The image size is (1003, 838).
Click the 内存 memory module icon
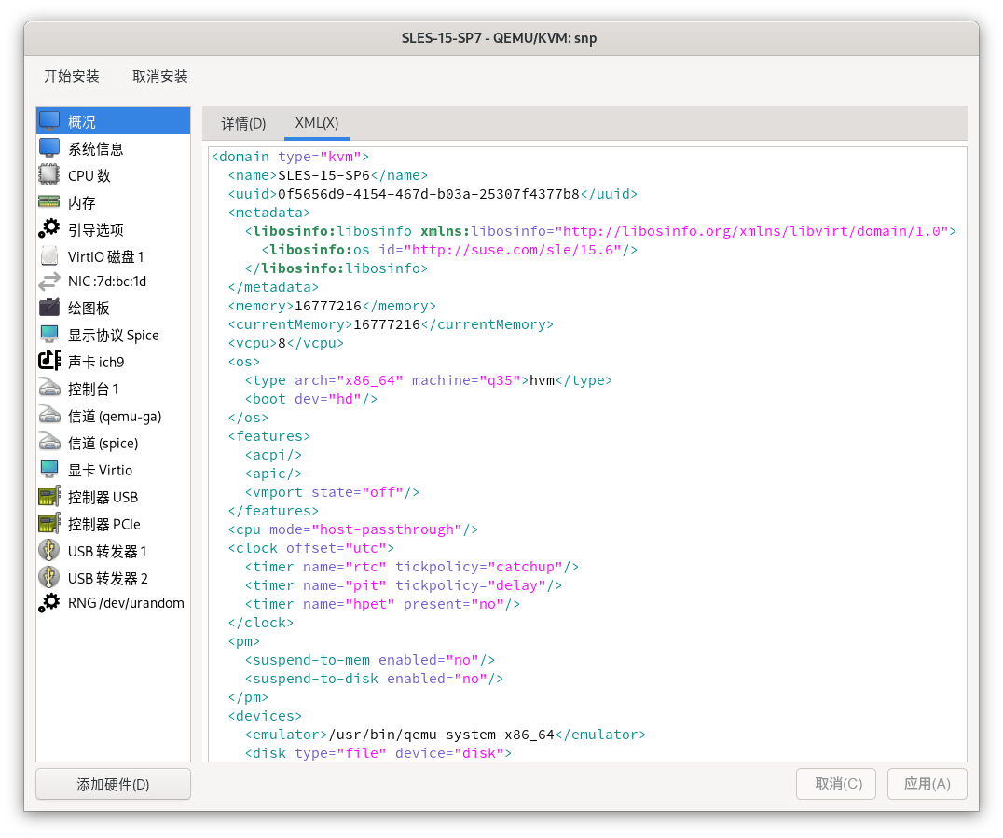[49, 202]
